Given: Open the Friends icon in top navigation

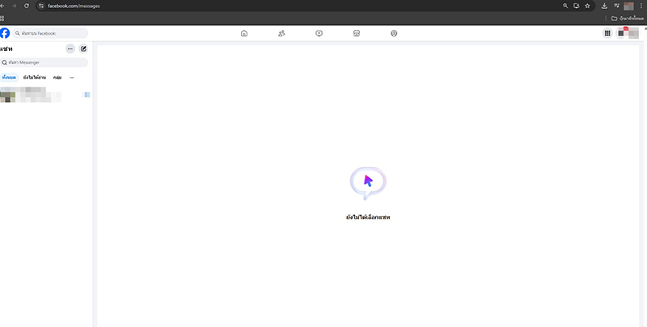Looking at the screenshot, I should [281, 33].
